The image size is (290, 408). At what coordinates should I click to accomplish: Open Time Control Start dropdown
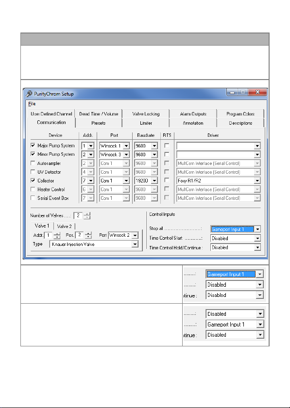(x=257, y=238)
